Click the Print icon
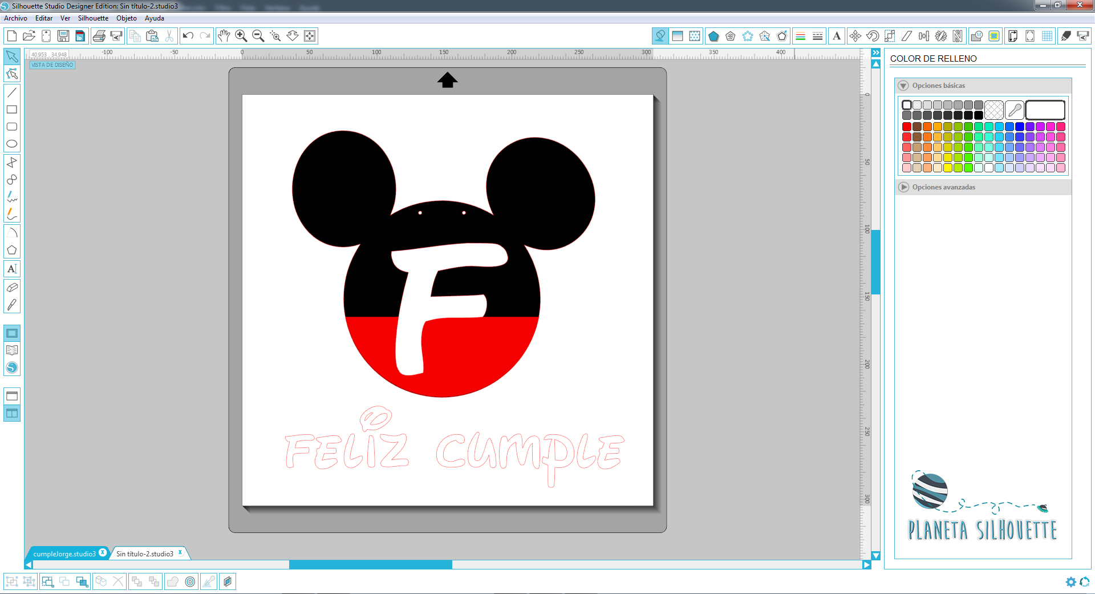The height and width of the screenshot is (594, 1095). [x=99, y=36]
